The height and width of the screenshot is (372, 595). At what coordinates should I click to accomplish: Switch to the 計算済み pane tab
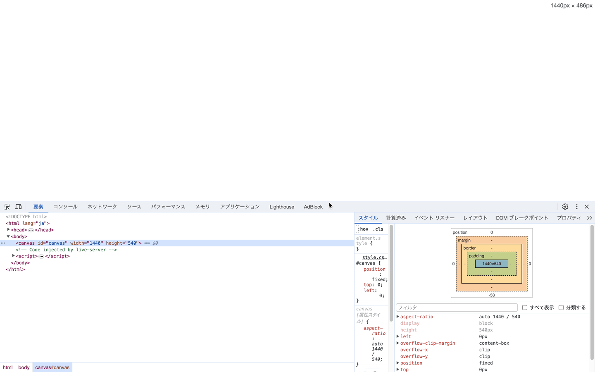pyautogui.click(x=396, y=218)
